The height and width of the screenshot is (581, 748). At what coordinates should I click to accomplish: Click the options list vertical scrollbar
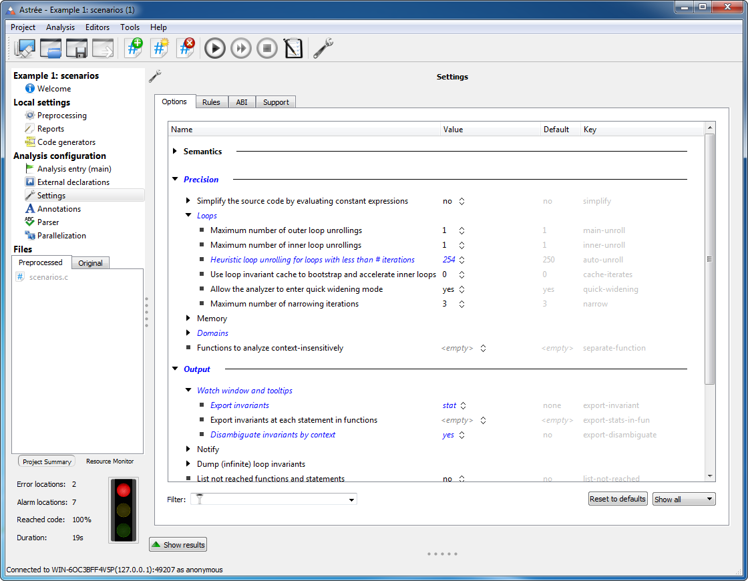[x=709, y=259]
